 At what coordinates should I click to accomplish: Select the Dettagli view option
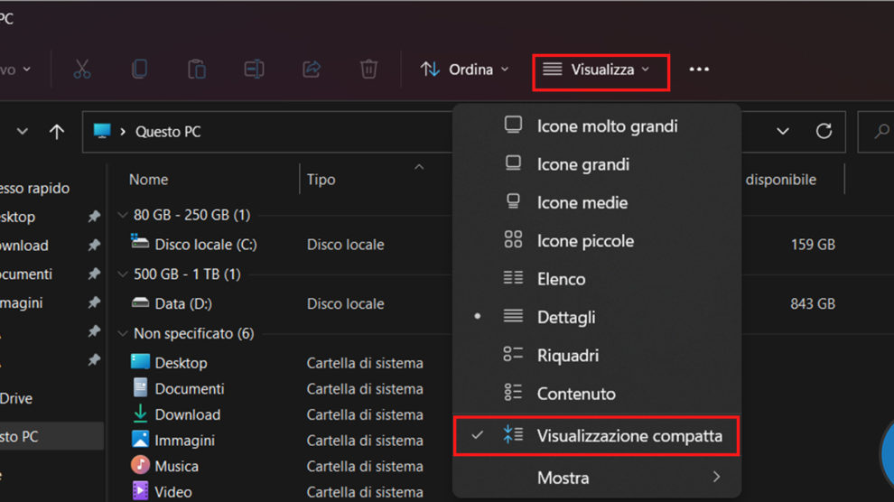pyautogui.click(x=565, y=318)
